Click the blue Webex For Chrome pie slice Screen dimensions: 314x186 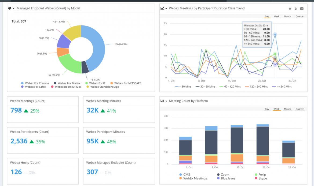click(98, 48)
